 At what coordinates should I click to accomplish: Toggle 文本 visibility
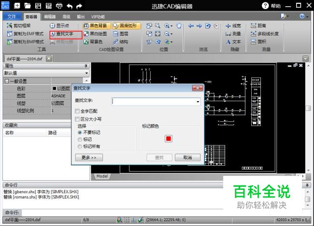pos(233,41)
